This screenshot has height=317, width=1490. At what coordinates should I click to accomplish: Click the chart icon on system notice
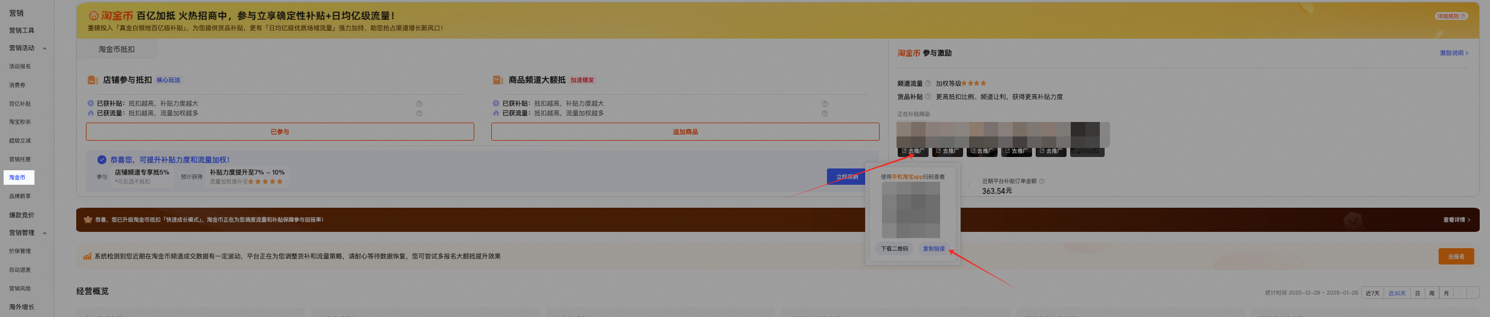coord(88,256)
